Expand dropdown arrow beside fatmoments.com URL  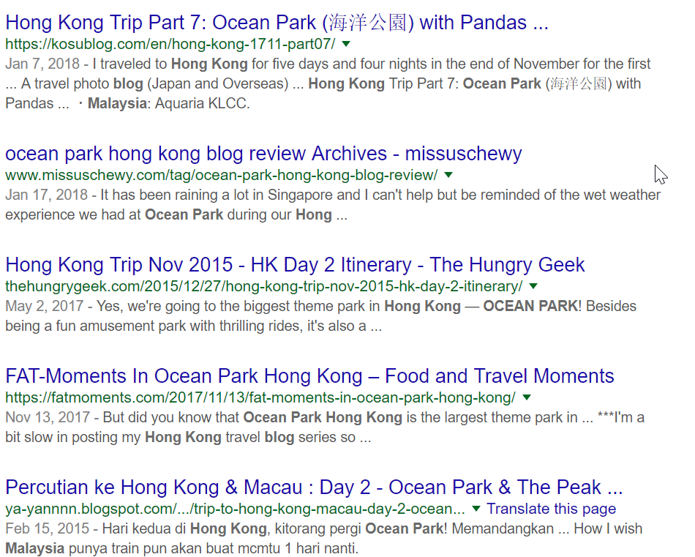(527, 397)
